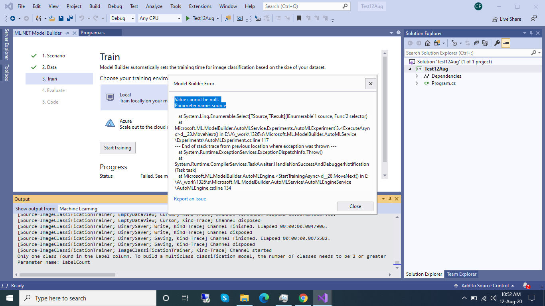Screen dimensions: 545x306
Task: Start debugging with the green Run button
Action: tap(188, 18)
